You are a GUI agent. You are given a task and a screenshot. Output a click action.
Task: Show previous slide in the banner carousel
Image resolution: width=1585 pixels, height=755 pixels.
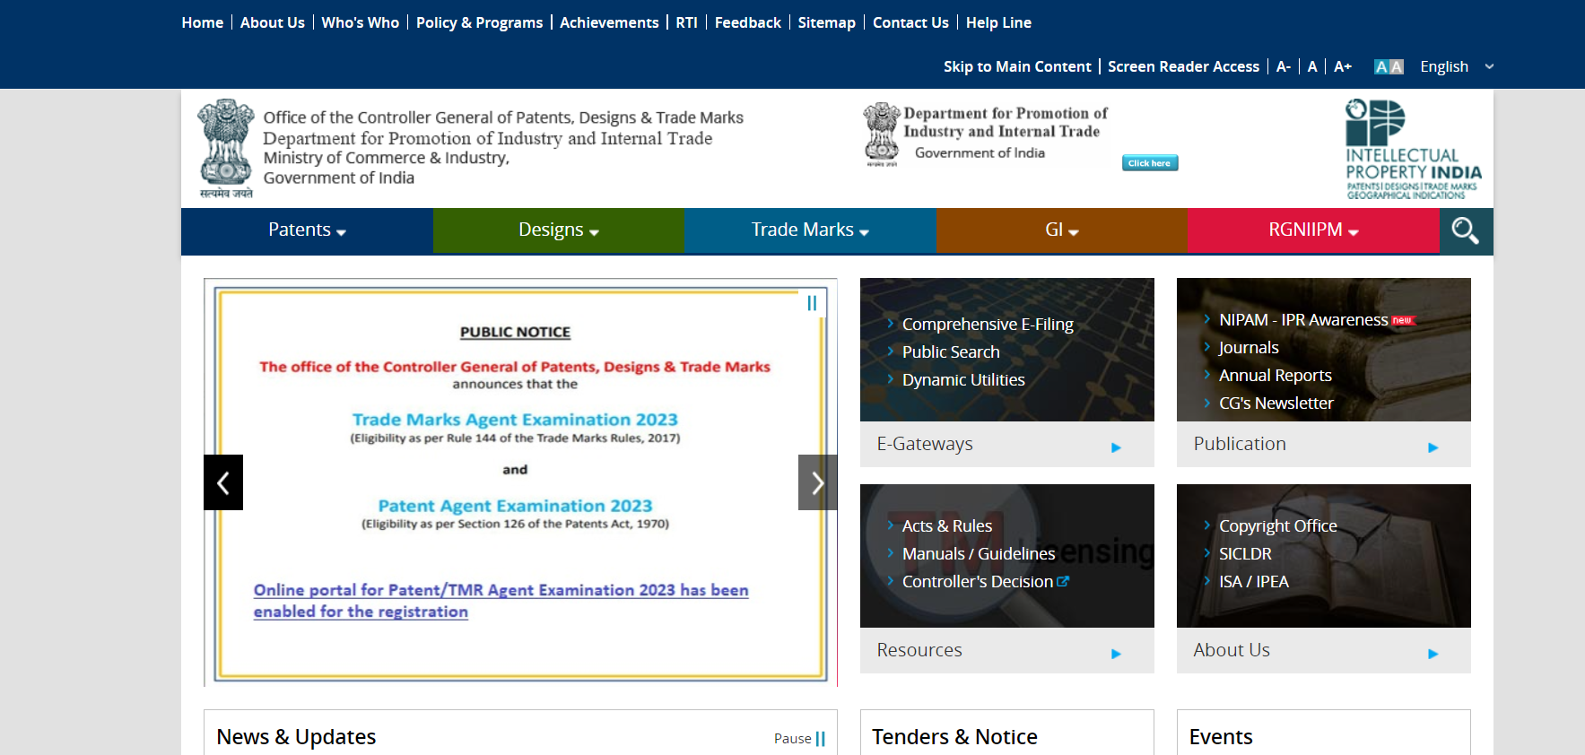(223, 482)
